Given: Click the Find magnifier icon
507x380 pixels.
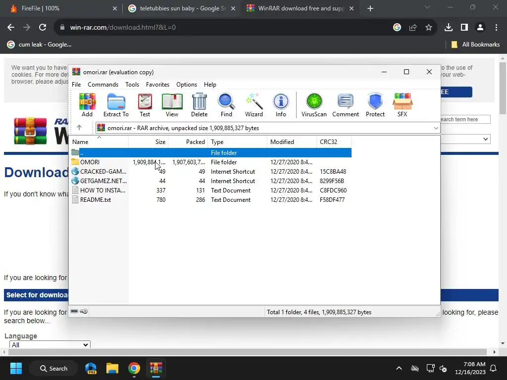Looking at the screenshot, I should click(x=226, y=105).
